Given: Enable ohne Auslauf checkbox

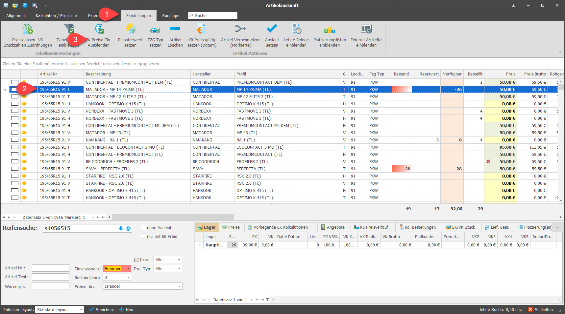Looking at the screenshot, I should (x=143, y=227).
